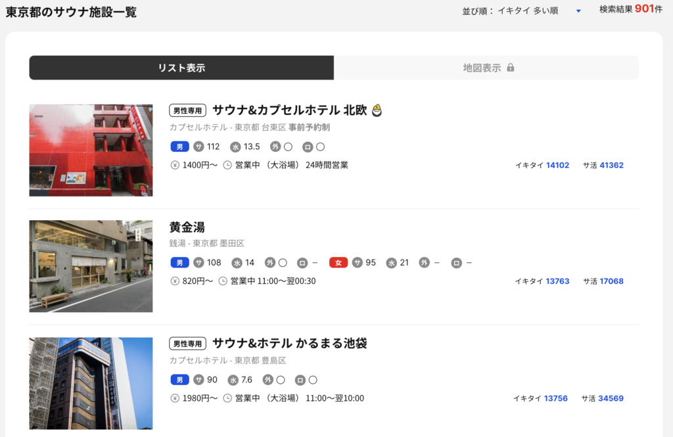Click 東京都のサウナ施設一覧 heading

71,12
